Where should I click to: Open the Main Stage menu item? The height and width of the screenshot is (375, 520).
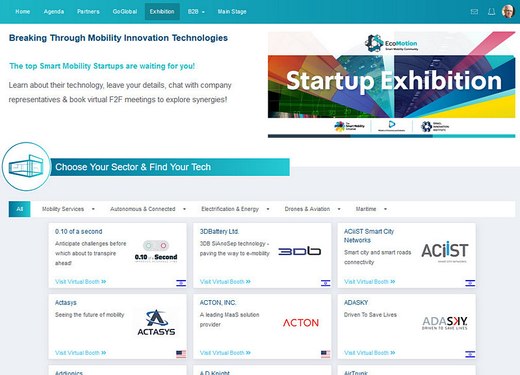point(232,12)
